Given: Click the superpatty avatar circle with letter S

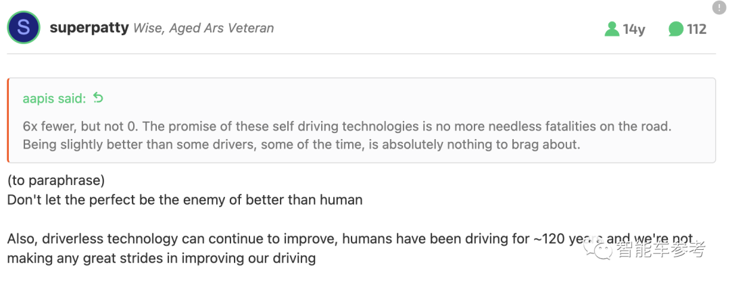Looking at the screenshot, I should click(23, 28).
